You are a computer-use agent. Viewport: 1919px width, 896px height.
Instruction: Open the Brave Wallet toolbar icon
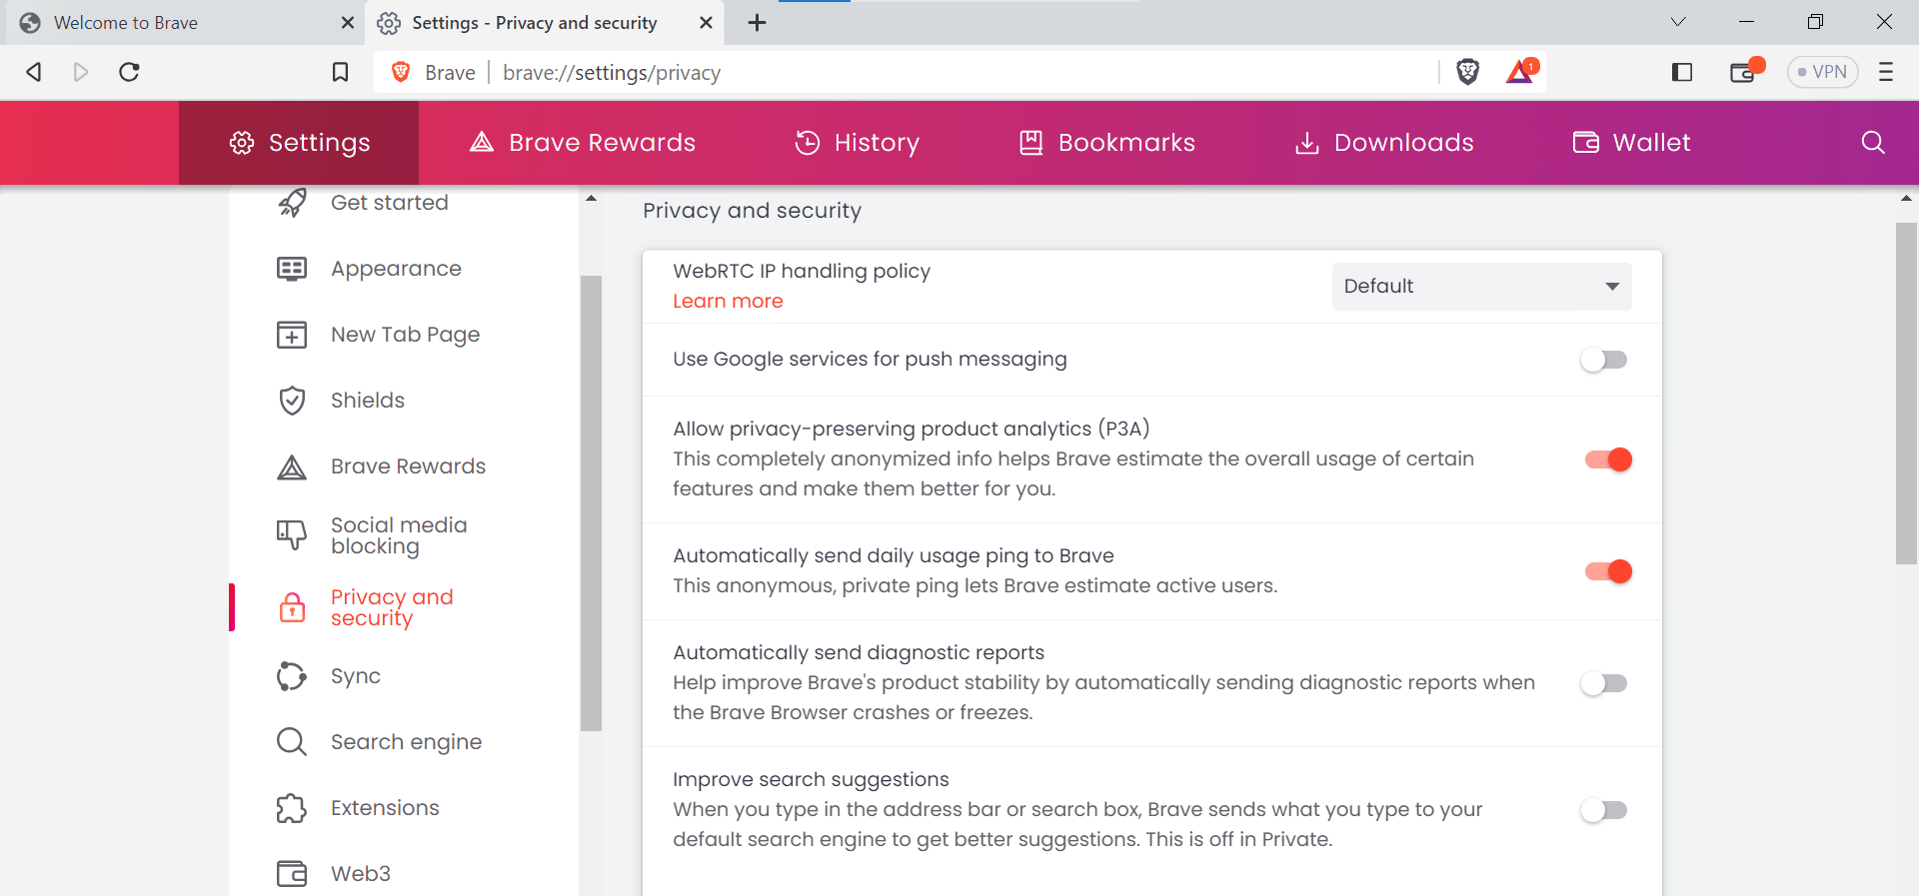pyautogui.click(x=1743, y=72)
